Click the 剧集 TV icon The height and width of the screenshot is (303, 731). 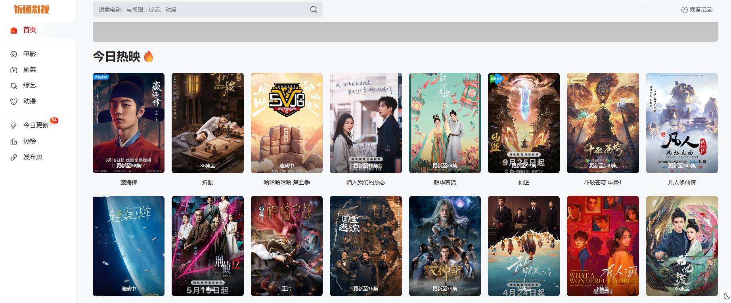click(x=14, y=70)
